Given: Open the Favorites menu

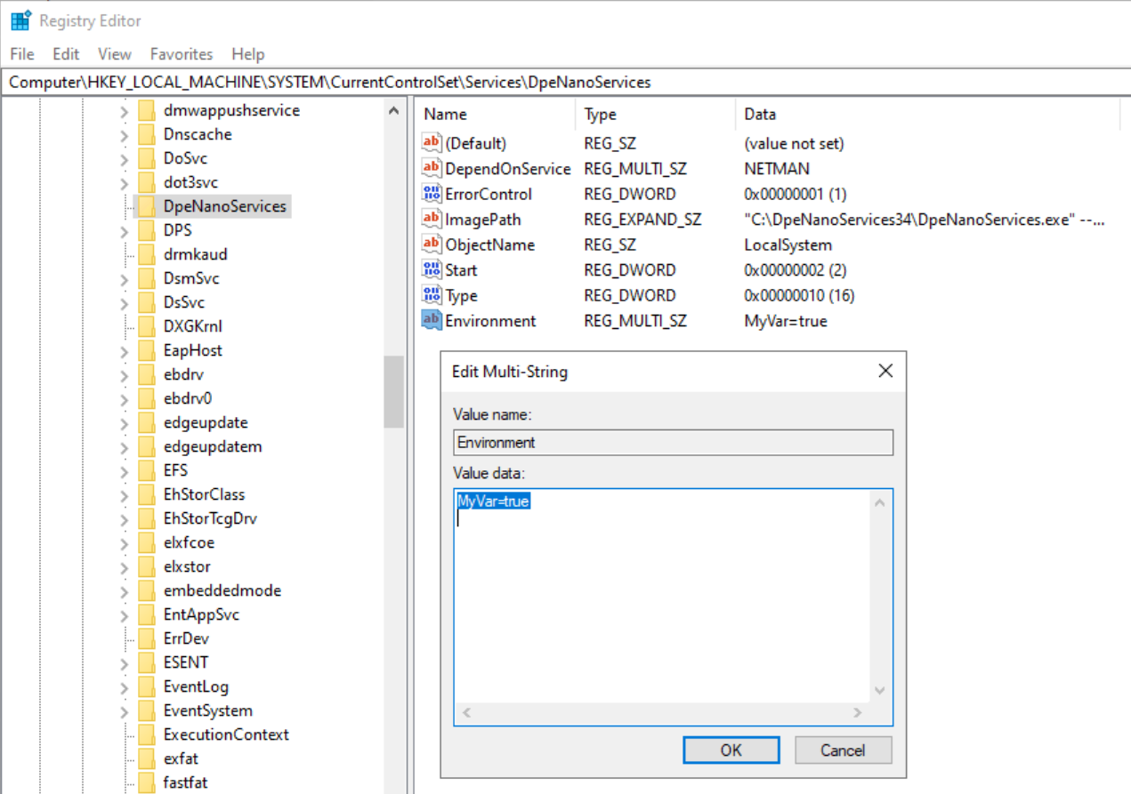Looking at the screenshot, I should coord(181,54).
